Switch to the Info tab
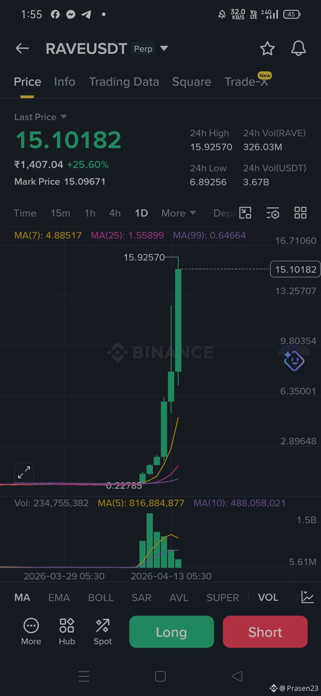Viewport: 321px width, 696px height. [64, 82]
